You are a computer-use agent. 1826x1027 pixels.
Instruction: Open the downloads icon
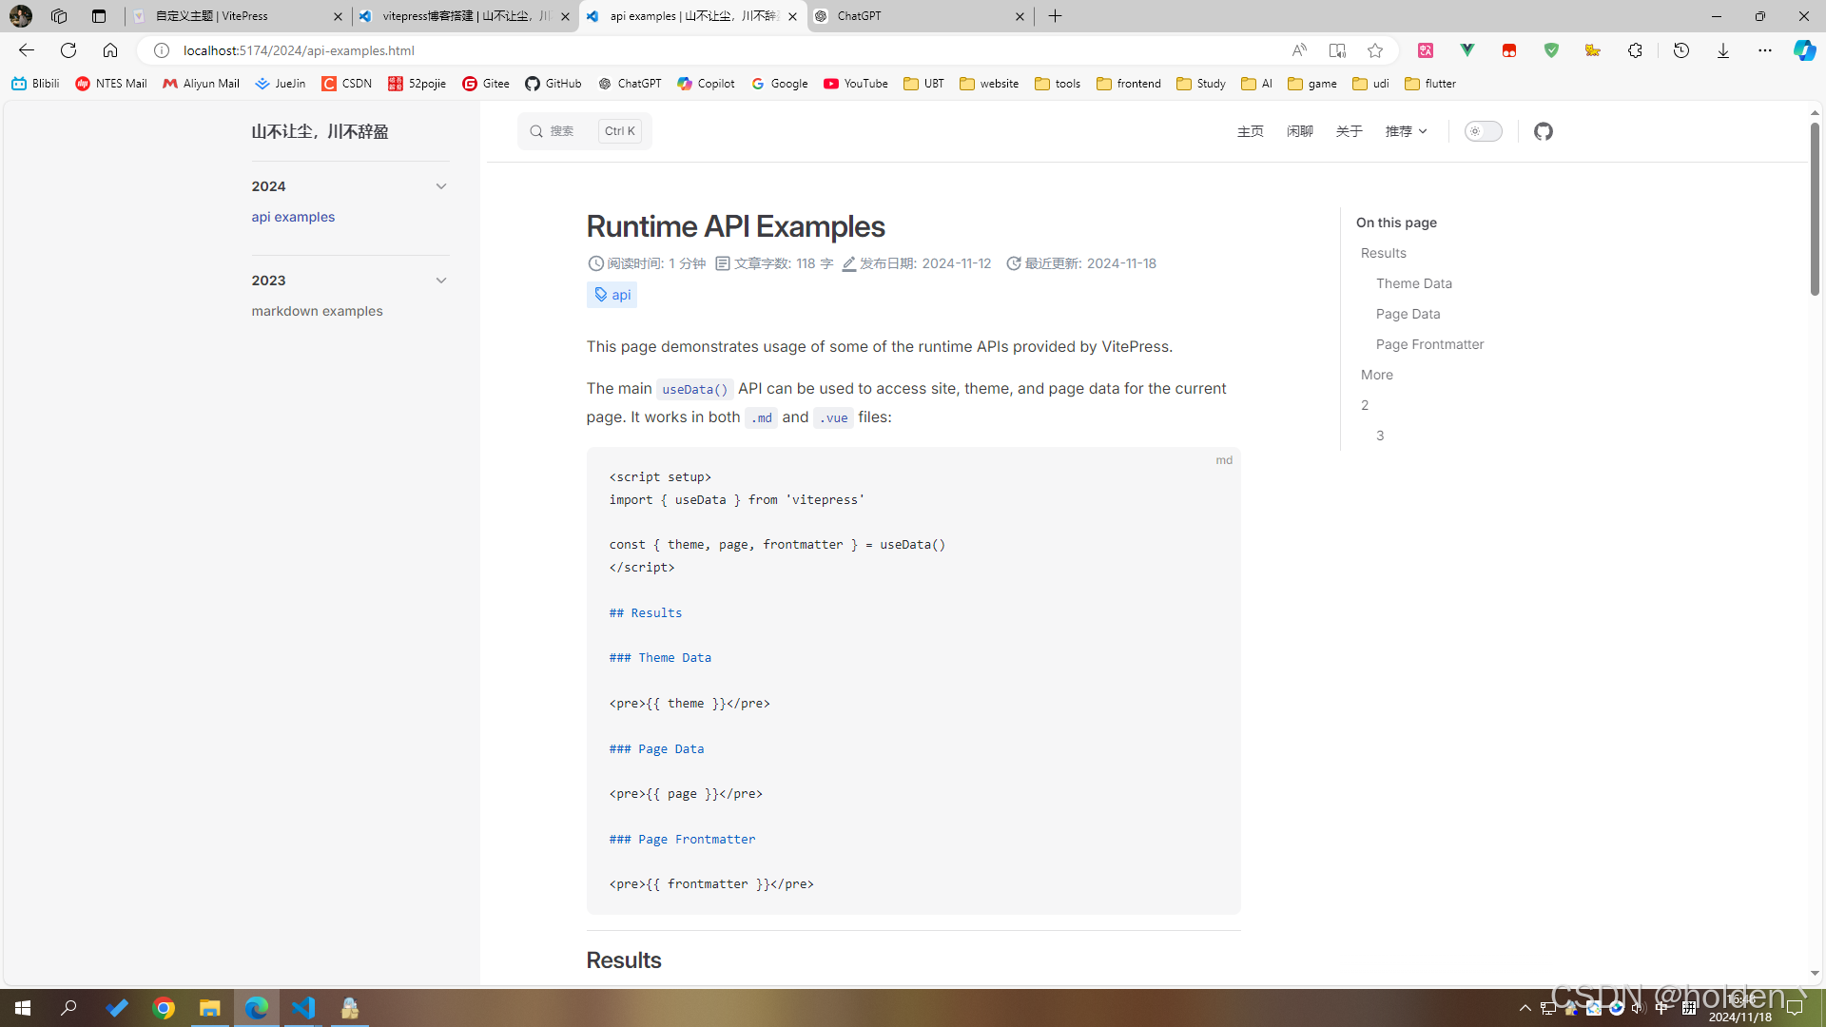1723,50
